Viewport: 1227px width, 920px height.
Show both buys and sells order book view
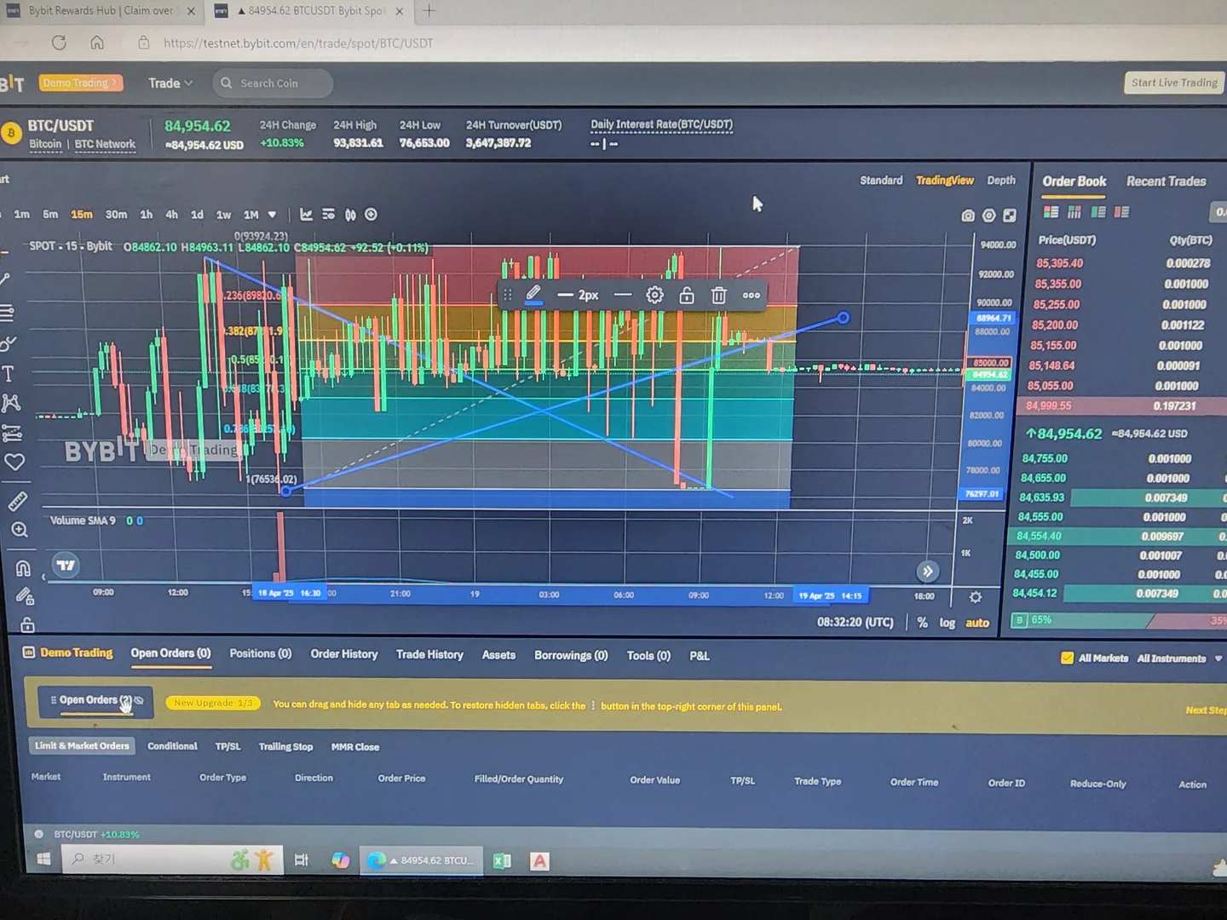tap(1051, 211)
